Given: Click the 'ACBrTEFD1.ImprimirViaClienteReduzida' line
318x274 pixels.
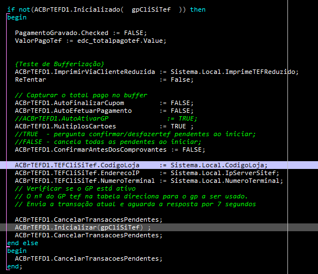Looking at the screenshot, I should (157, 72).
